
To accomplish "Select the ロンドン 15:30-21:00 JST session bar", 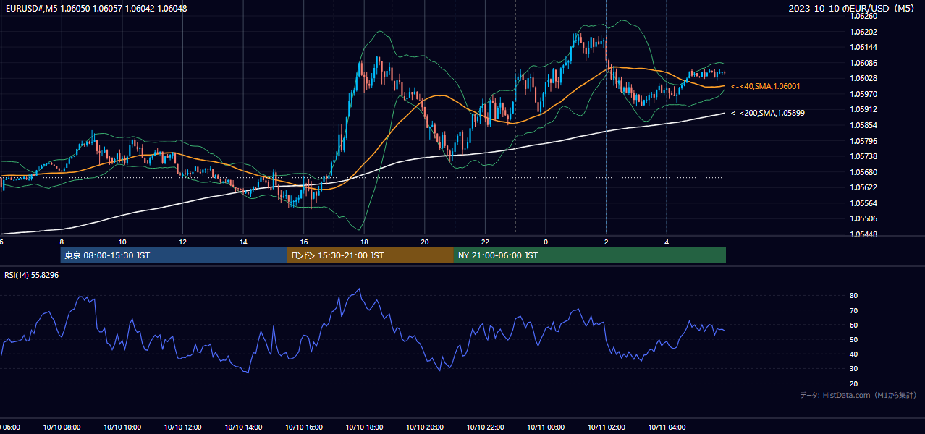I will click(x=371, y=255).
